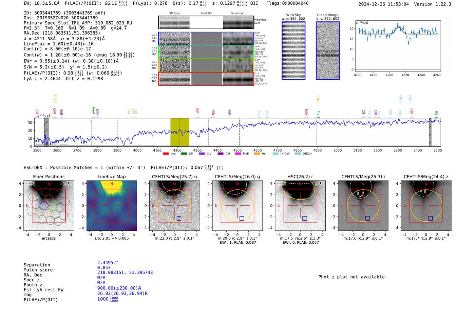The image size is (475, 323).
Task: Click the hatched gray region near 3550 Å
Action: pyautogui.click(x=46, y=132)
